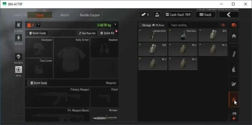Open the Ability lightning icon
252x125 pixels.
18,69
